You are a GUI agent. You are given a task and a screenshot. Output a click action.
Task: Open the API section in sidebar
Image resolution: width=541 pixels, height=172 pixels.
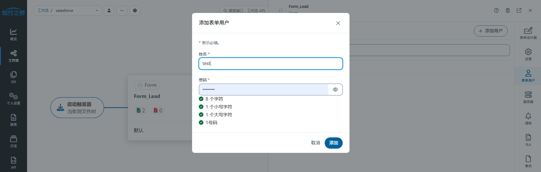14,163
